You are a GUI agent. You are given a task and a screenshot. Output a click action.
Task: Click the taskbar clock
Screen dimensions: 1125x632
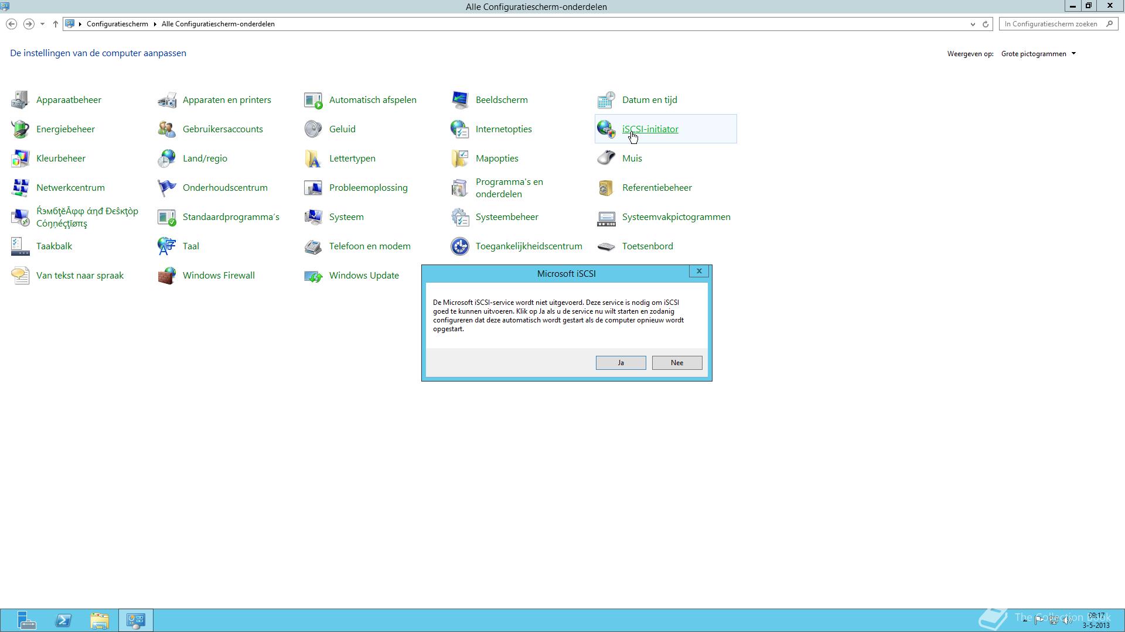pos(1096,620)
